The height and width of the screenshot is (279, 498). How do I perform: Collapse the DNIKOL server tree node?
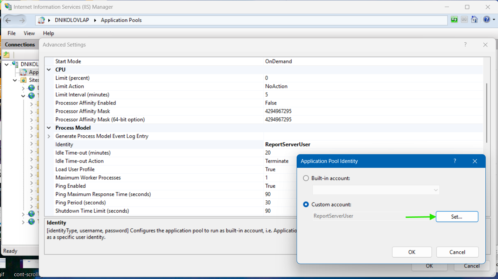7,64
